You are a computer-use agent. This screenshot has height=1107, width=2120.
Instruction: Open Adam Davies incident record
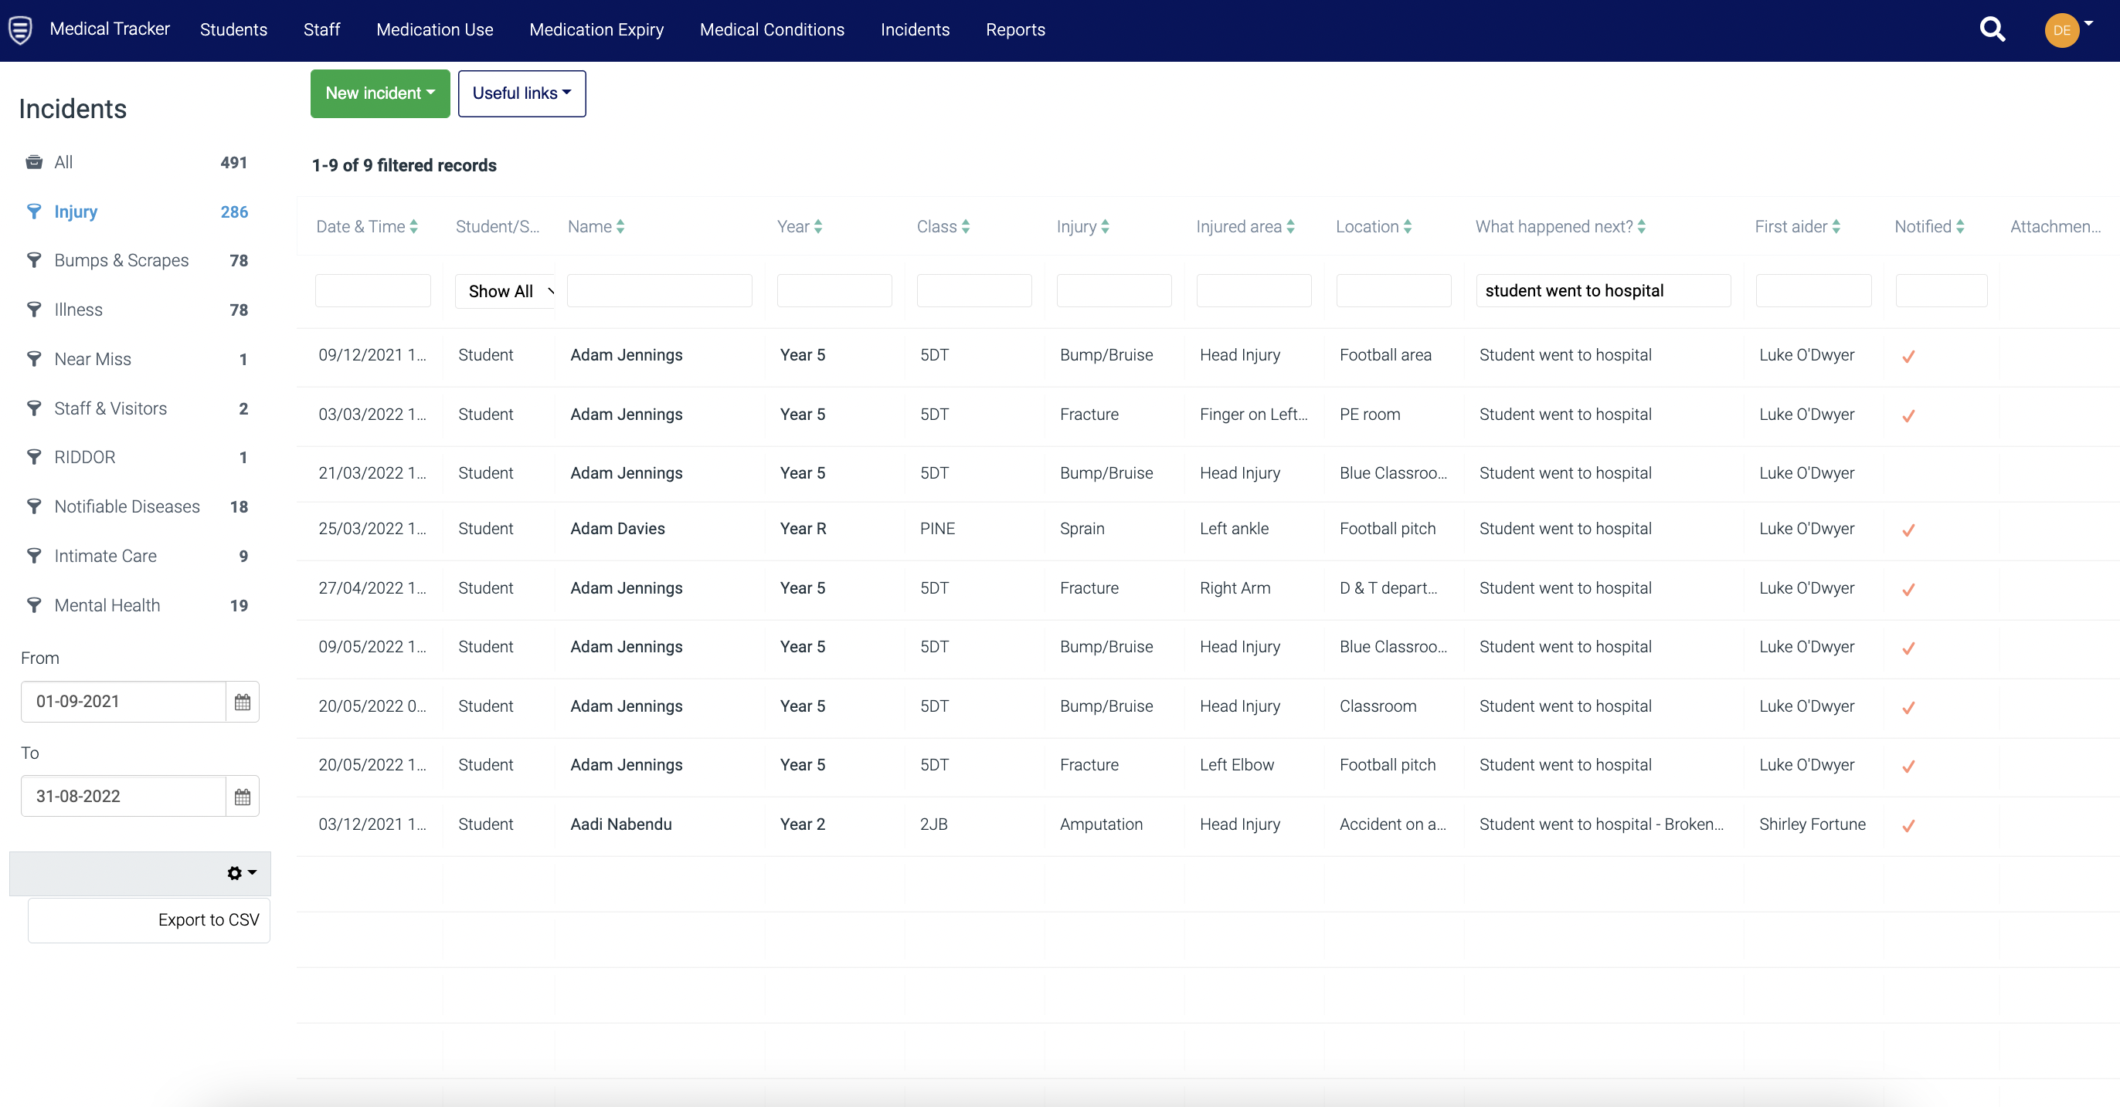pyautogui.click(x=617, y=528)
